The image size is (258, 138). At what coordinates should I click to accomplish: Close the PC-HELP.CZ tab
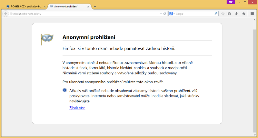[x=45, y=6]
